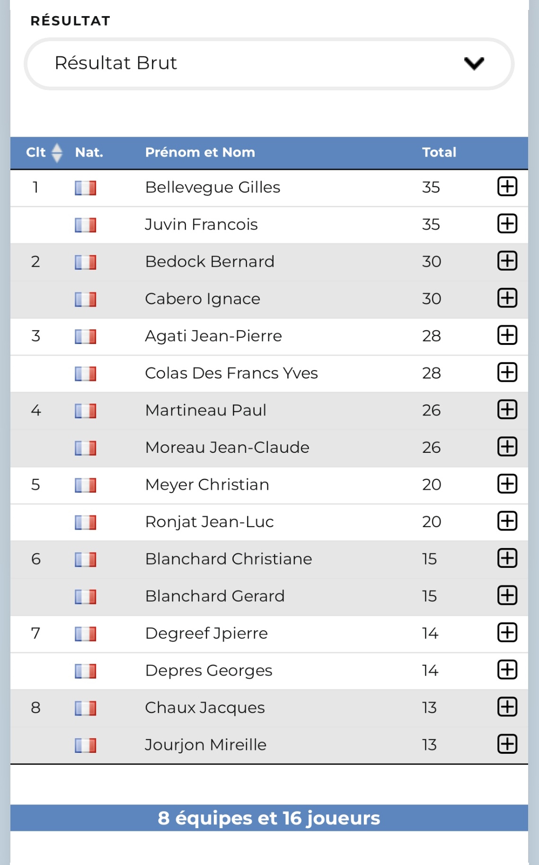
Task: Select the Prénom et Nom column header
Action: (200, 152)
